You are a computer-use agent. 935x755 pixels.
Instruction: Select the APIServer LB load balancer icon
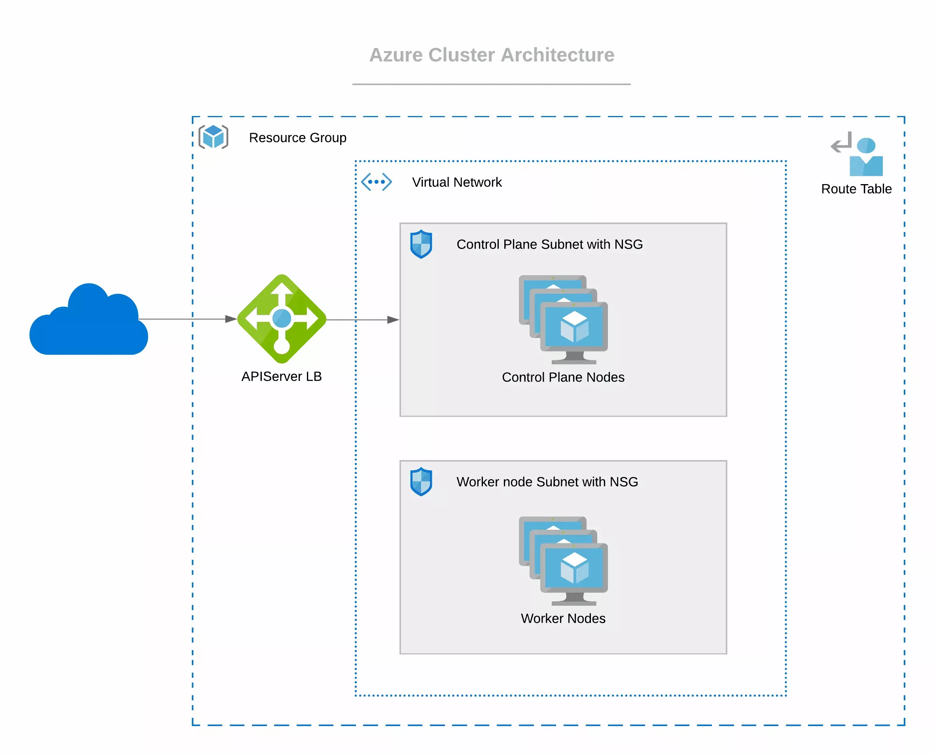click(x=281, y=319)
